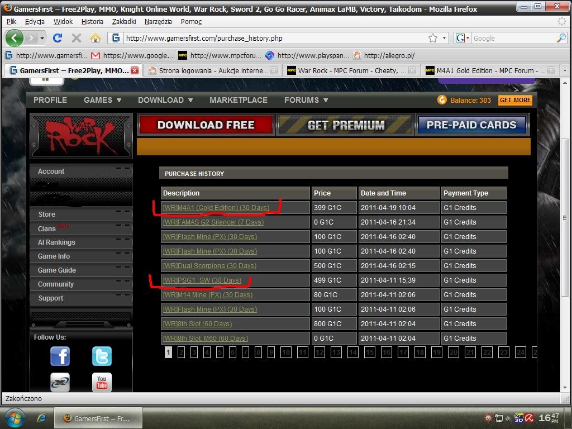Click the Stop loading X icon
Image resolution: width=572 pixels, height=429 pixels.
76,38
